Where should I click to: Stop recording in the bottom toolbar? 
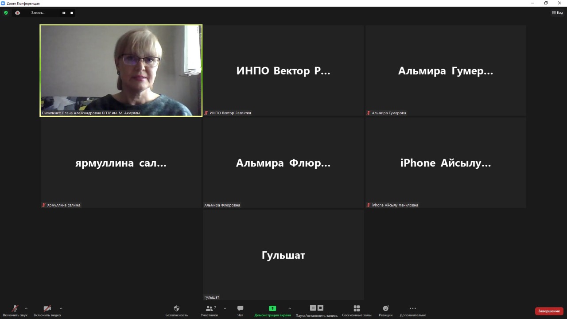[x=321, y=308]
